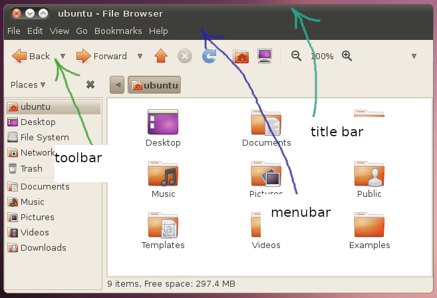Go to the Home folder toolbar icon
This screenshot has height=298, width=437.
coord(241,56)
